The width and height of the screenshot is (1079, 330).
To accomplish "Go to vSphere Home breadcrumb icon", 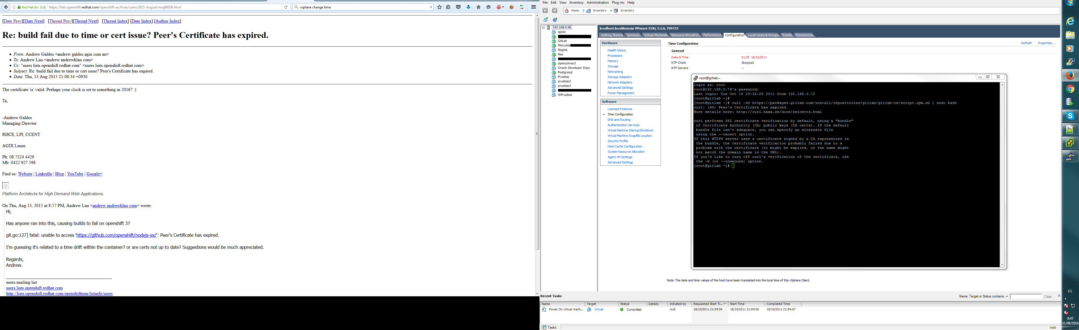I will (567, 11).
